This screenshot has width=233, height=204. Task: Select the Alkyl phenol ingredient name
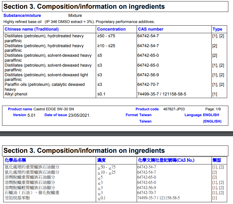point(16,94)
